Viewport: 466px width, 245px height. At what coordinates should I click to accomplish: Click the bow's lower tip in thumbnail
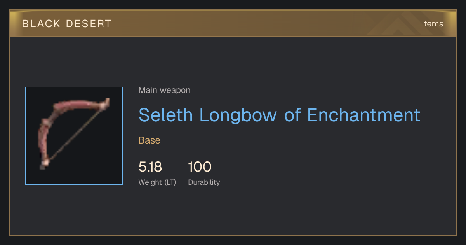[43, 164]
